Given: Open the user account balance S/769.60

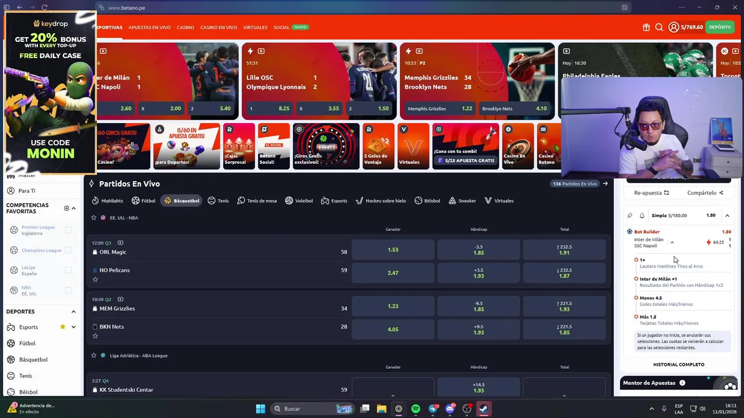Looking at the screenshot, I should [686, 27].
